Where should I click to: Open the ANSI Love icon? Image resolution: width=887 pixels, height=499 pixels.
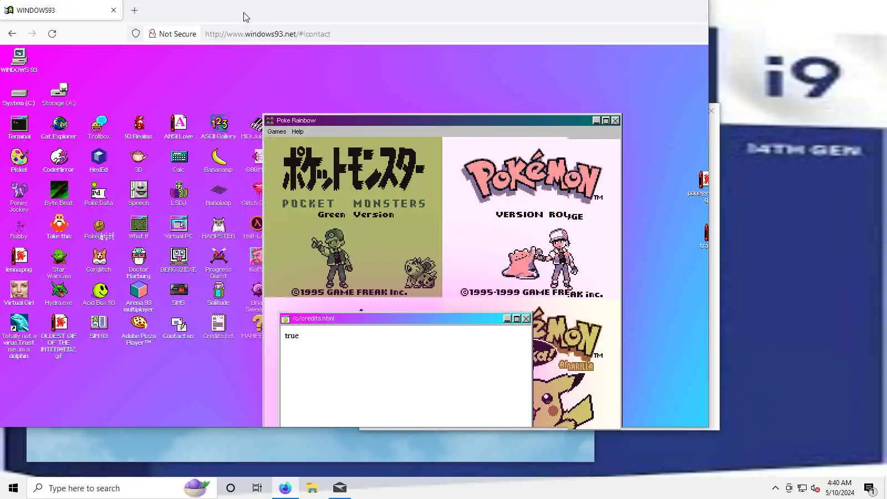179,128
